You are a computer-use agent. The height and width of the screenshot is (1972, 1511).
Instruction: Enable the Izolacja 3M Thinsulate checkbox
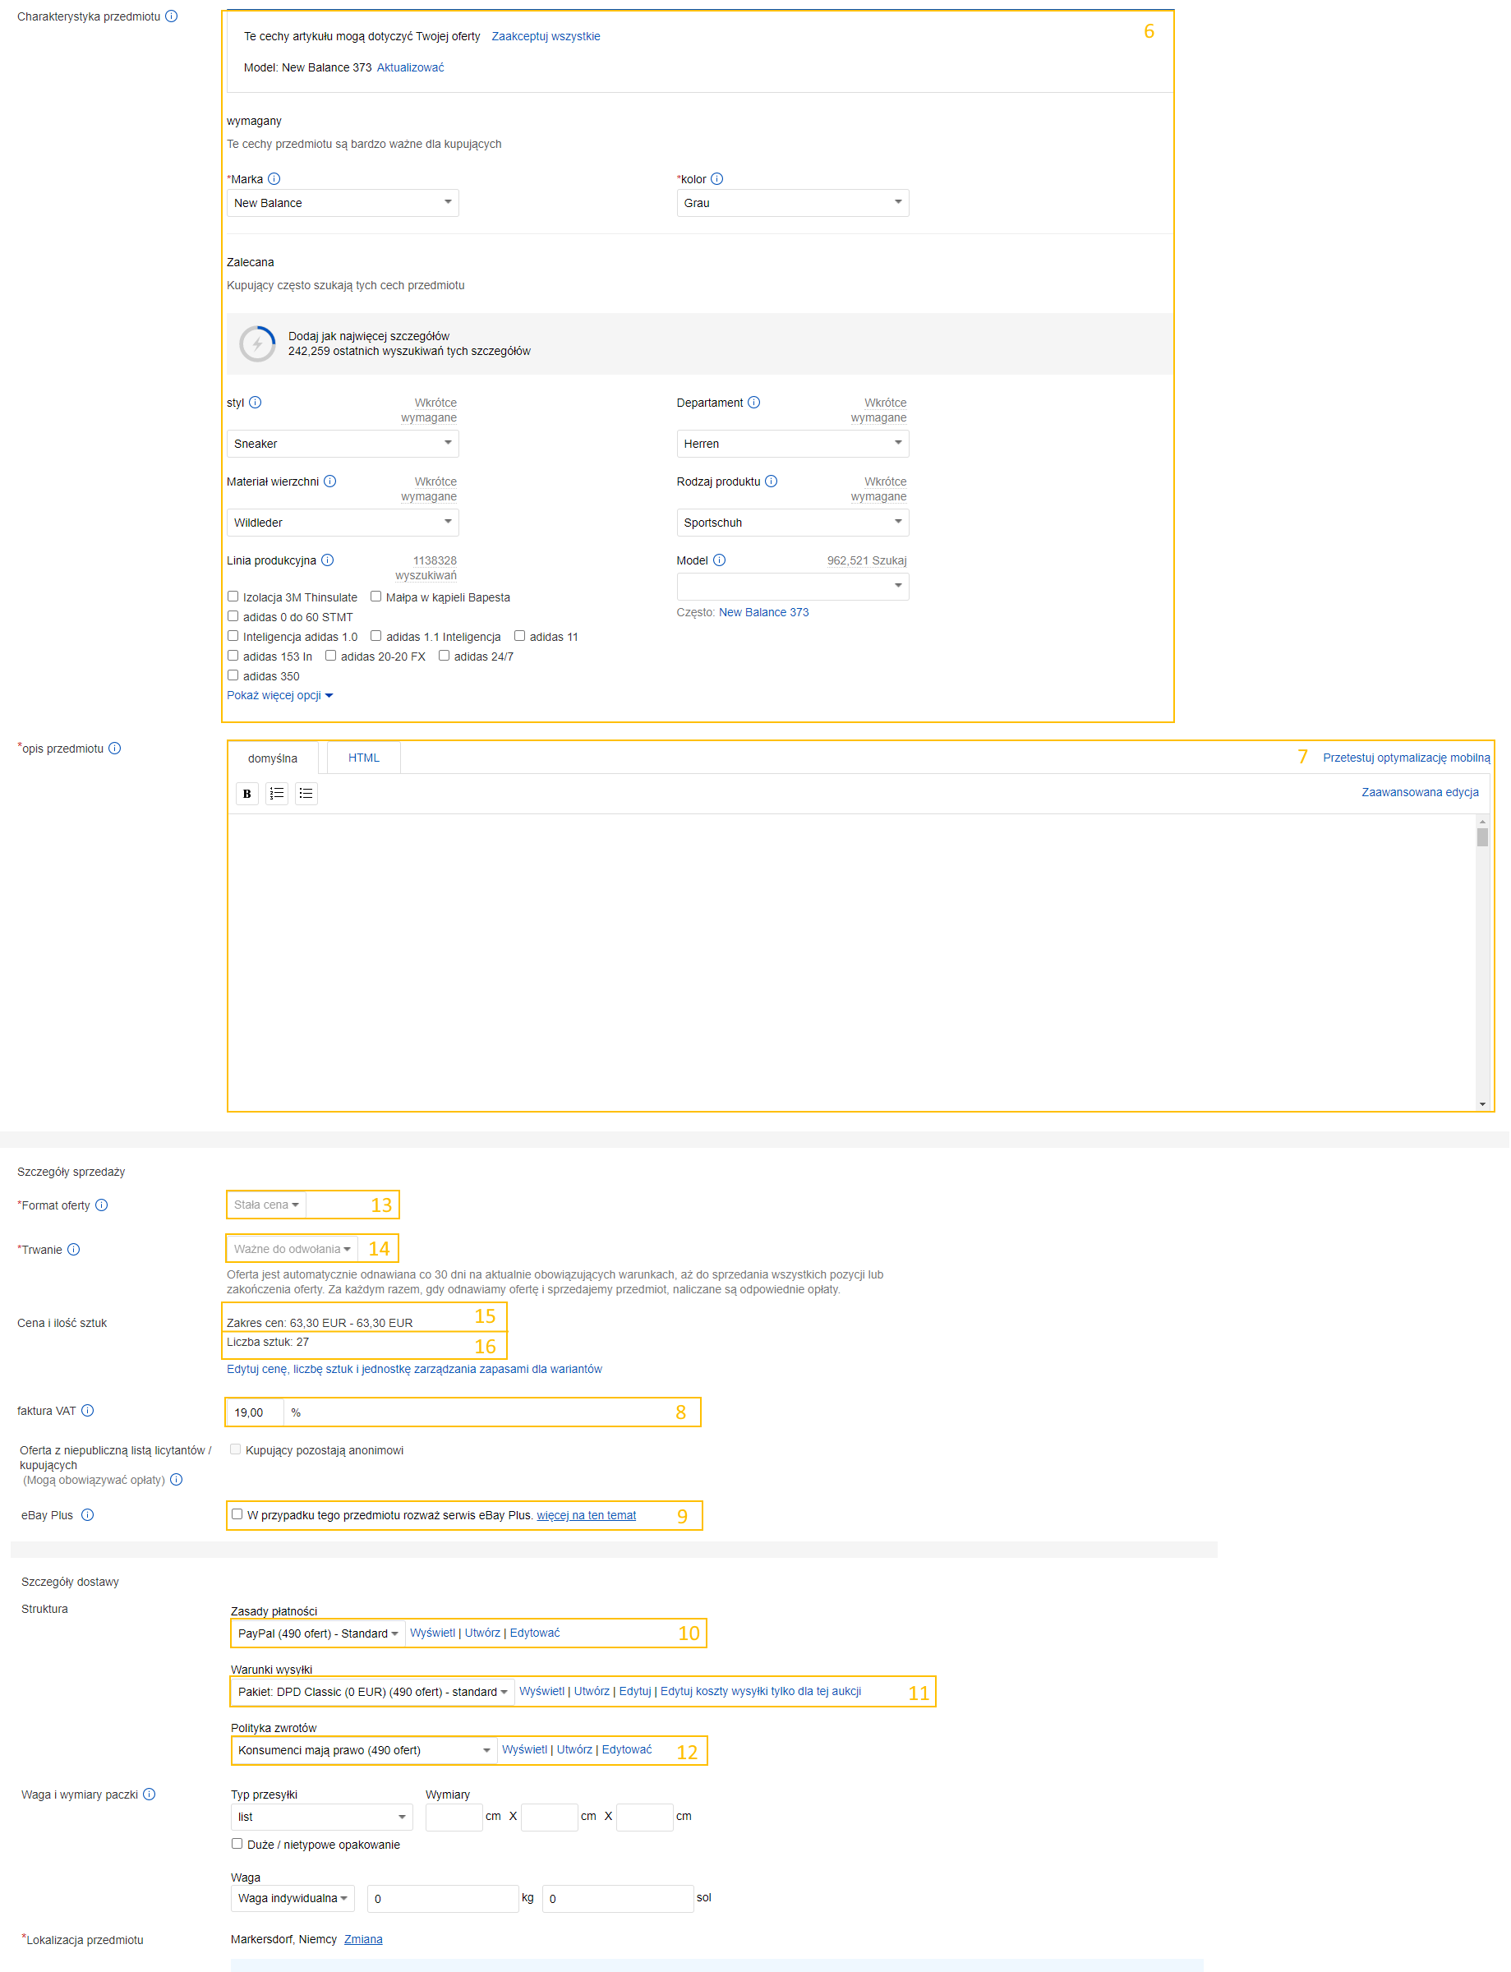pyautogui.click(x=233, y=597)
